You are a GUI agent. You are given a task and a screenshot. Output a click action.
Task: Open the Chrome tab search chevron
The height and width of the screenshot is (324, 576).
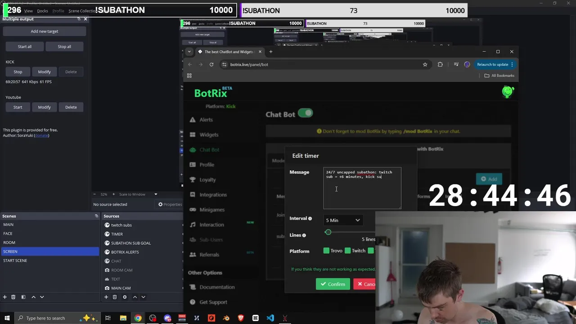tap(189, 52)
